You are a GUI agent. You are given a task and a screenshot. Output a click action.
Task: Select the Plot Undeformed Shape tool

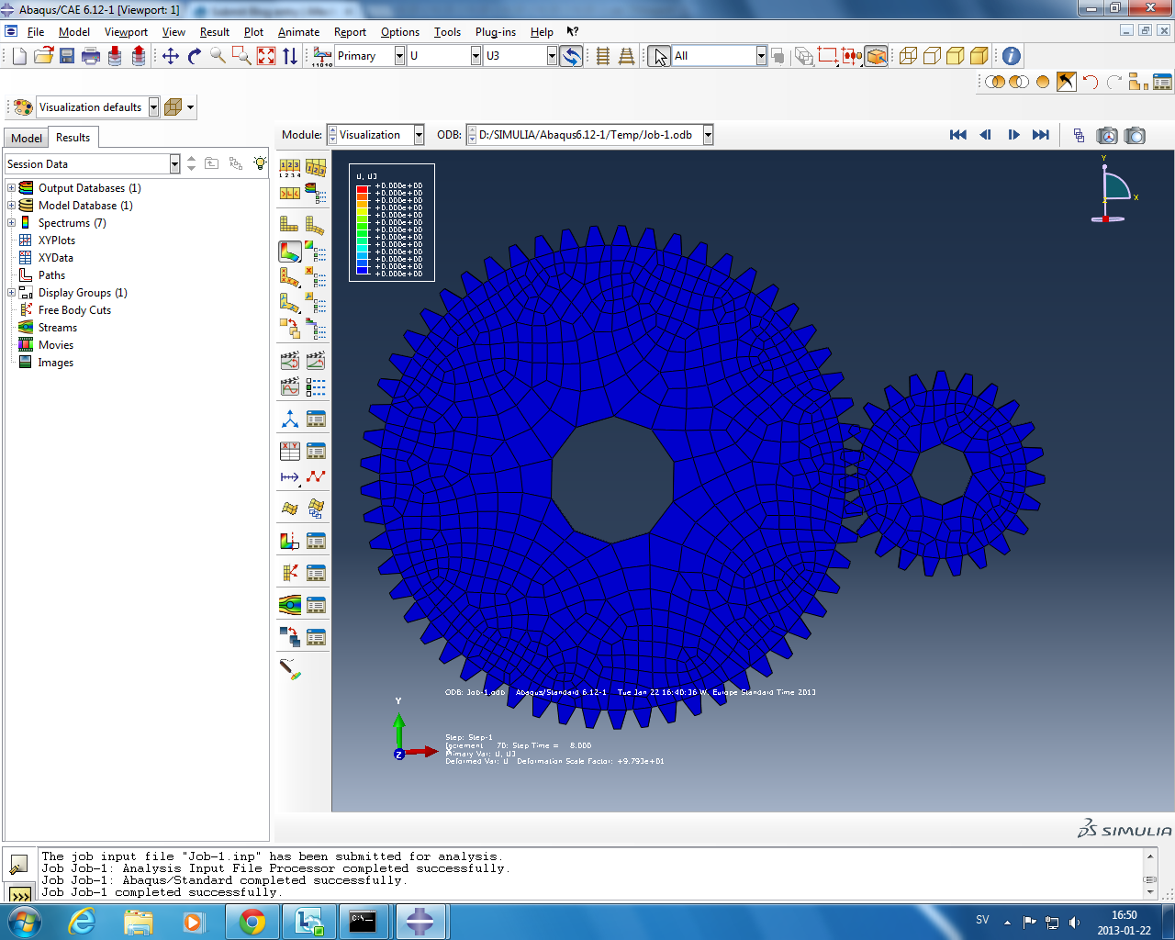coord(289,224)
